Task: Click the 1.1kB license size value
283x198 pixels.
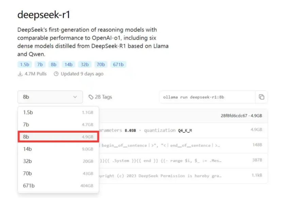Action: (x=257, y=175)
